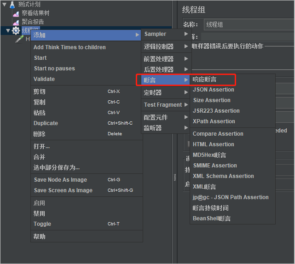Click the HTTP sampler dropper icon
The height and width of the screenshot is (264, 295).
pyautogui.click(x=19, y=39)
